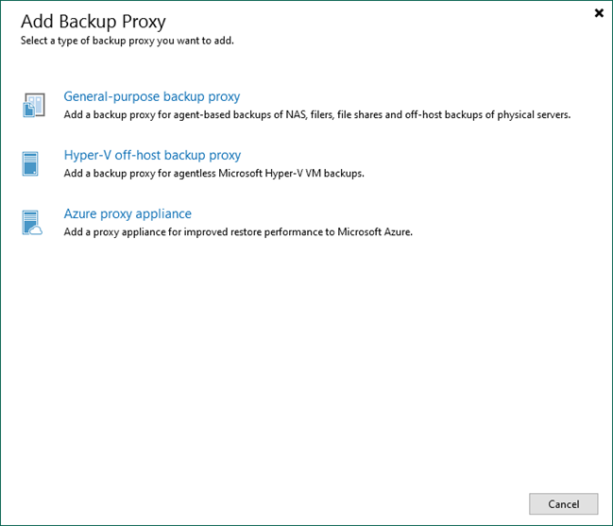The width and height of the screenshot is (613, 526).
Task: Open the Azure proxy appliance option
Action: (128, 213)
